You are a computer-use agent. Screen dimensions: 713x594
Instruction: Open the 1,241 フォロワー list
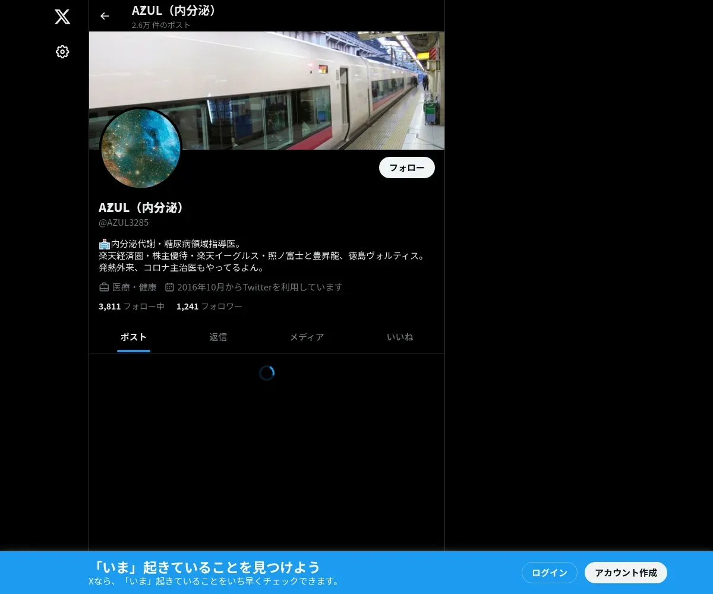209,307
